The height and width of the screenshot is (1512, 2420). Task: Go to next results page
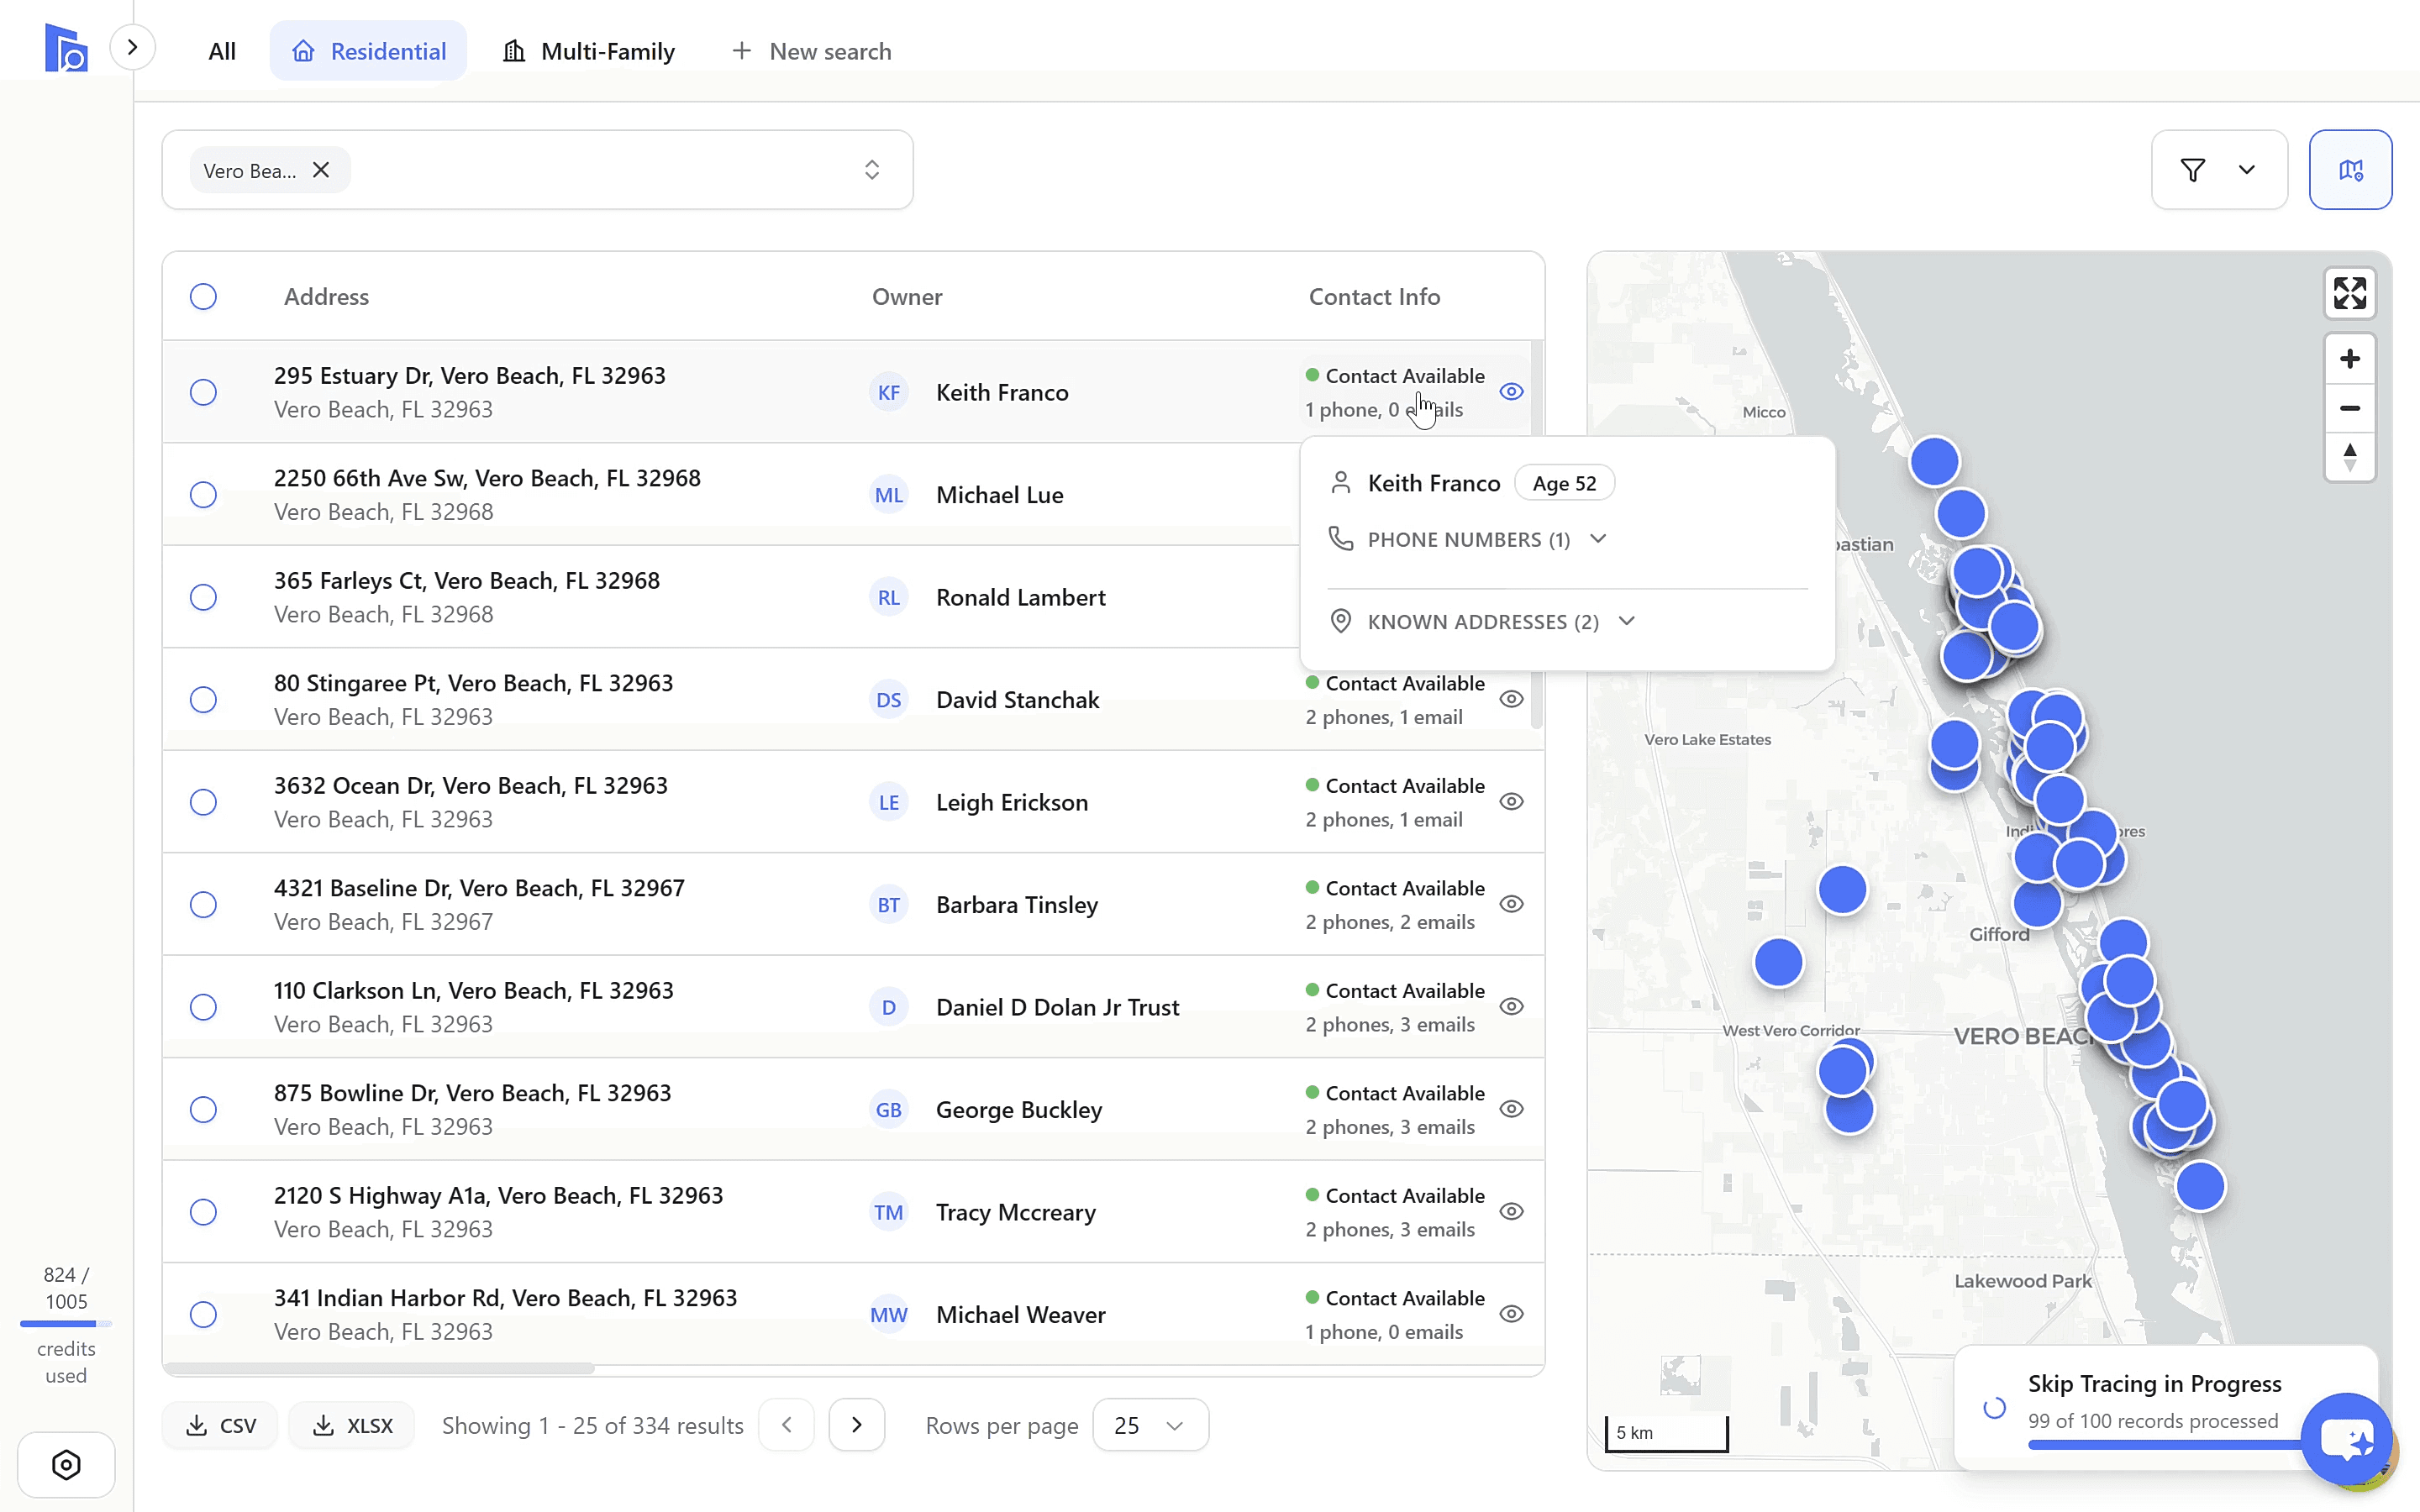point(856,1425)
